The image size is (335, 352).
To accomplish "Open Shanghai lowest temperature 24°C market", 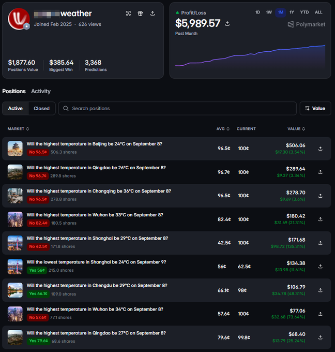I will coord(97,262).
